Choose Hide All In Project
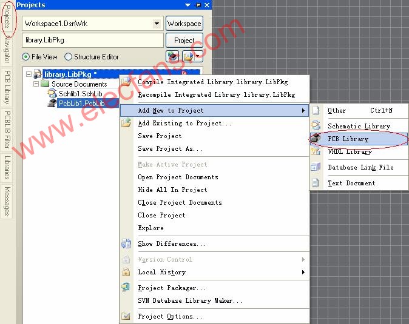 pyautogui.click(x=214, y=190)
